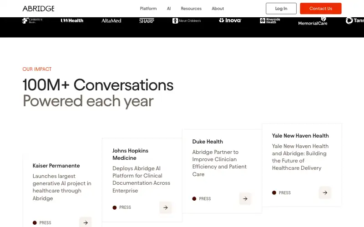364x227 pixels.
Task: Click "Building the Future of Healthcare" description
Action: pyautogui.click(x=300, y=157)
